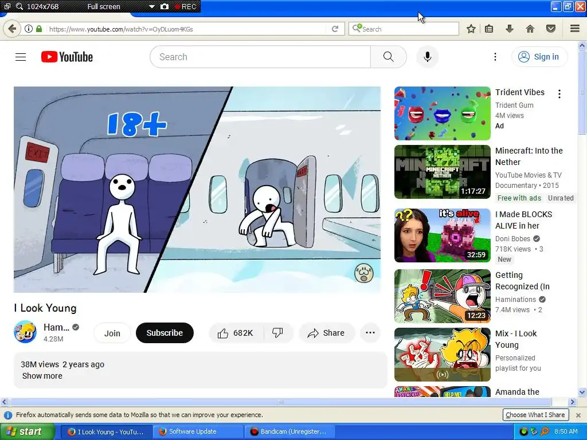The height and width of the screenshot is (440, 587).
Task: Click Bandicam window select icon
Action: (x=7, y=6)
